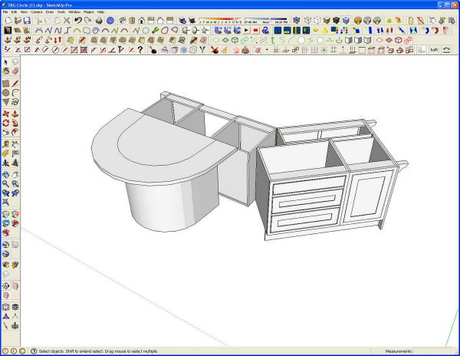Toggle shaded with textures style
The width and height of the screenshot is (460, 356).
[337, 20]
